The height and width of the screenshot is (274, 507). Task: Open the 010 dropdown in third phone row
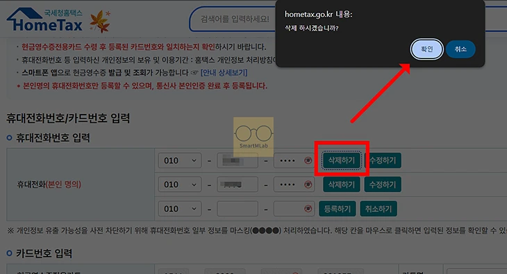(x=180, y=209)
